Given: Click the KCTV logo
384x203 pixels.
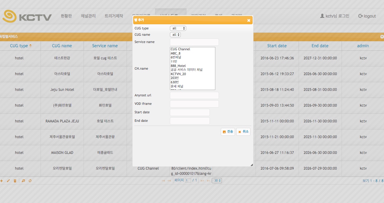Looking at the screenshot, I should click(x=27, y=16).
